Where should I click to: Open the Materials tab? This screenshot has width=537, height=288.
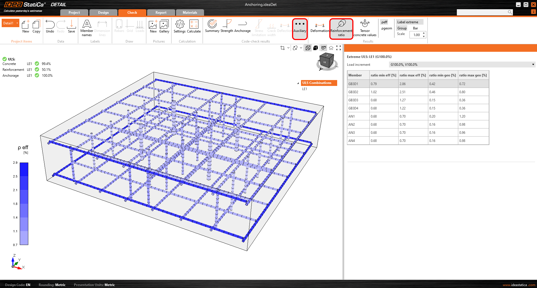point(190,13)
